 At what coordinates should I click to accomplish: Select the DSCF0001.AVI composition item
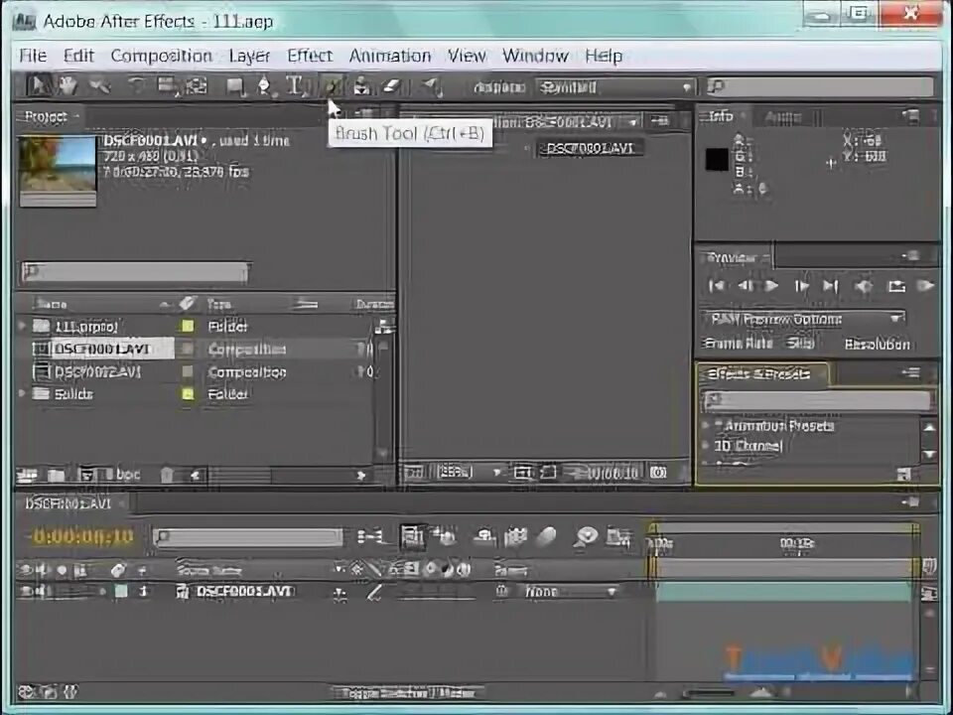coord(102,349)
